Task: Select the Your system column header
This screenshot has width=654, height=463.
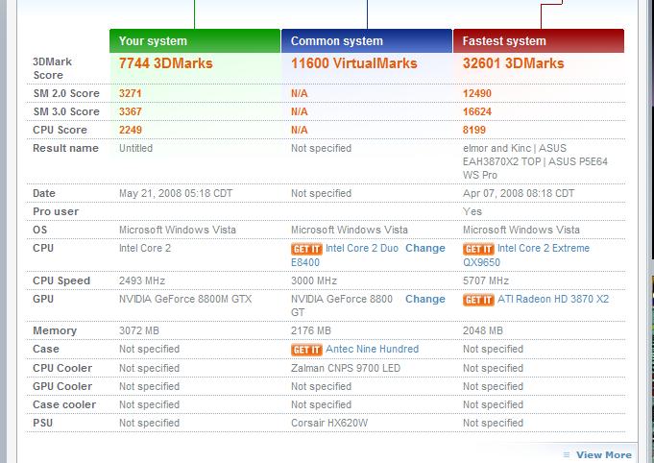Action: (195, 41)
